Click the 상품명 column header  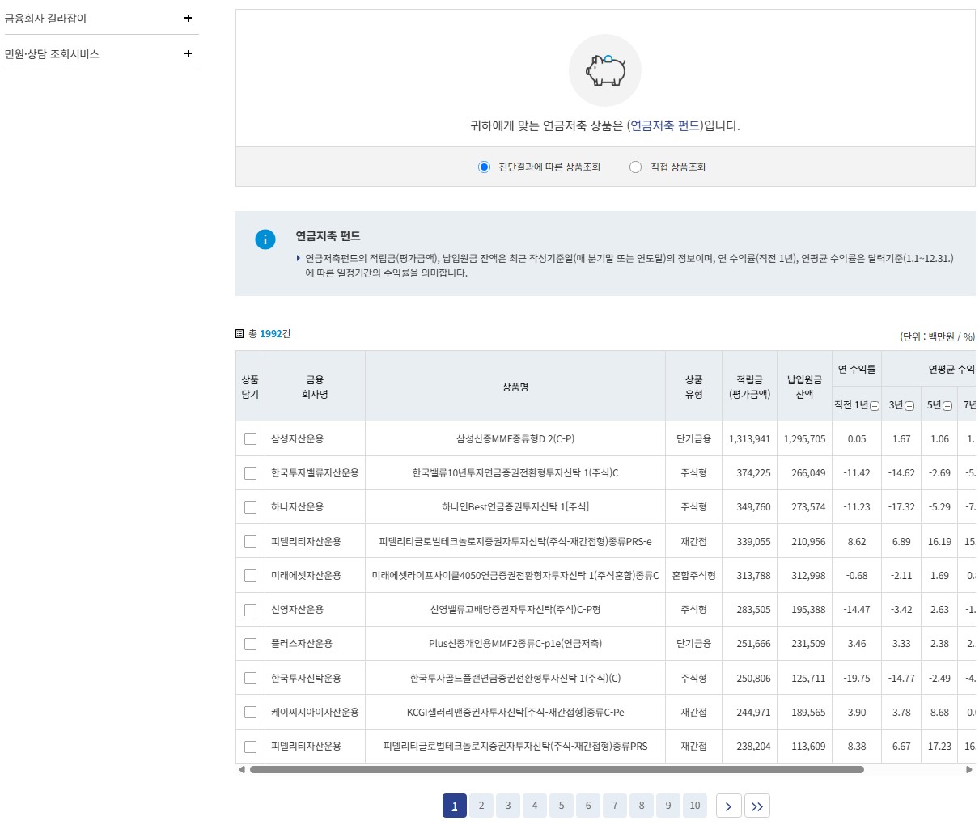[515, 387]
